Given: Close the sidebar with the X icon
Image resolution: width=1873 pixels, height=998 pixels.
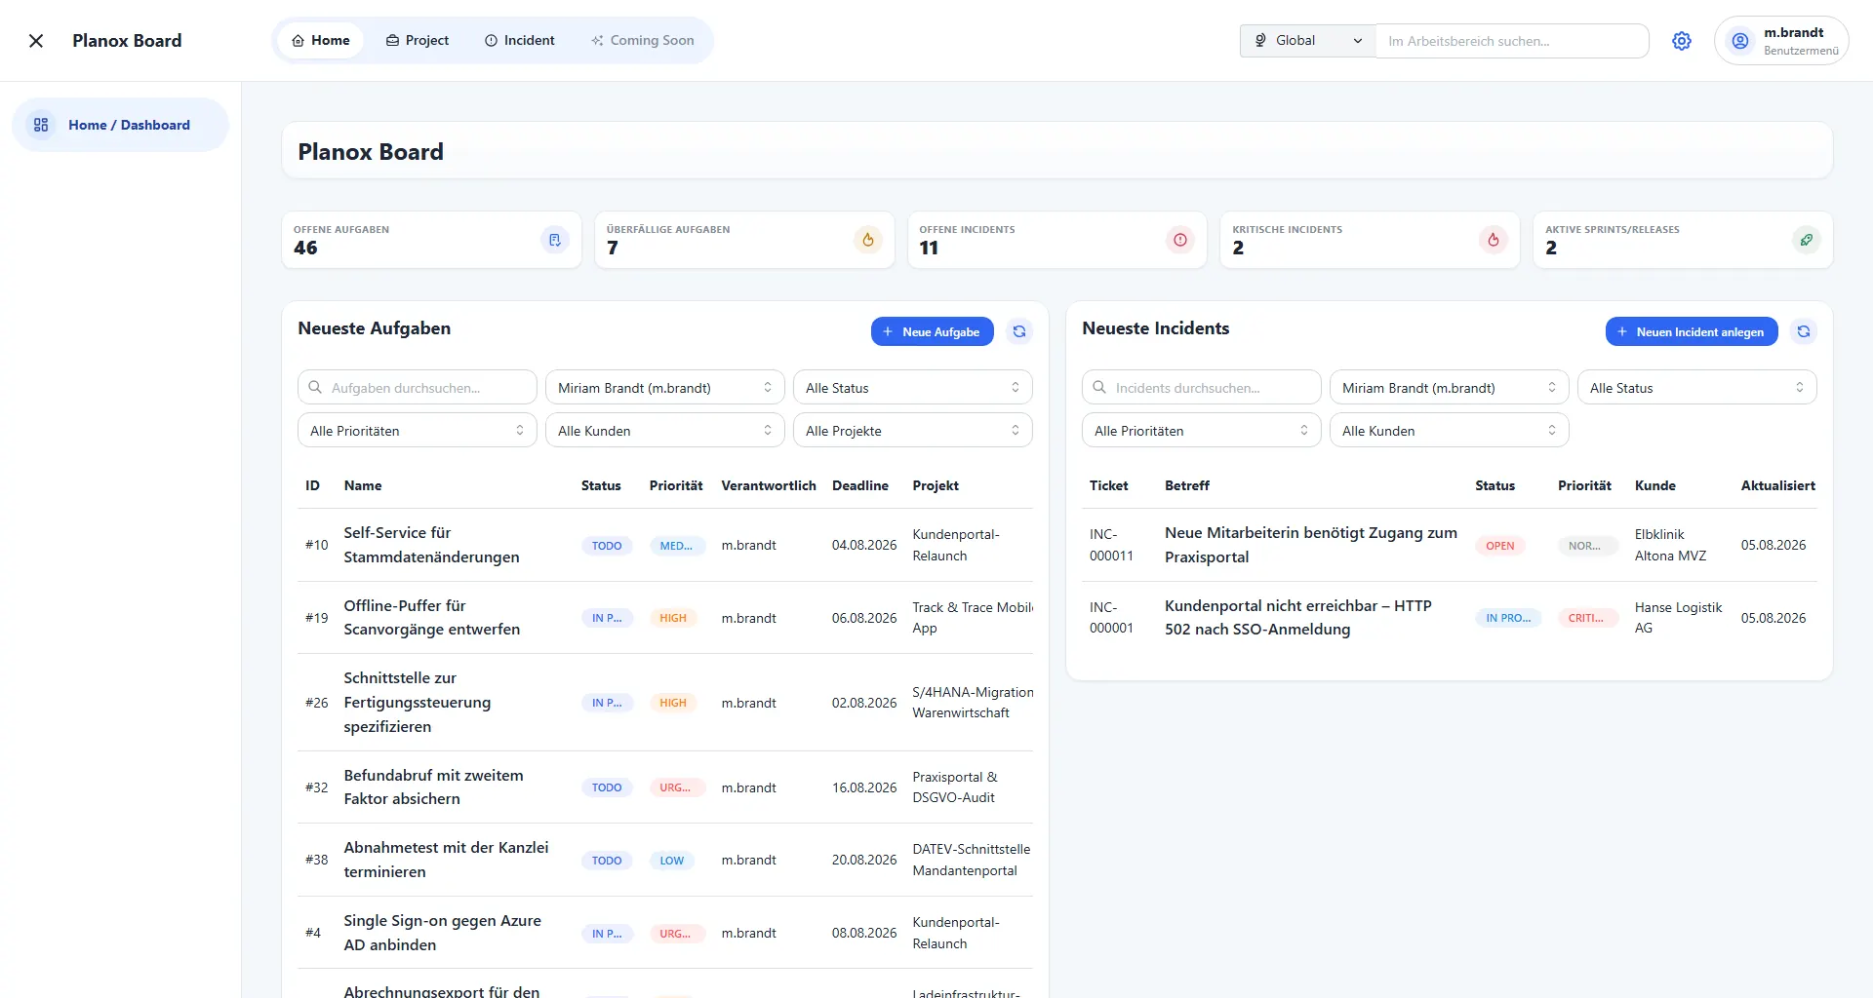Looking at the screenshot, I should 36,41.
